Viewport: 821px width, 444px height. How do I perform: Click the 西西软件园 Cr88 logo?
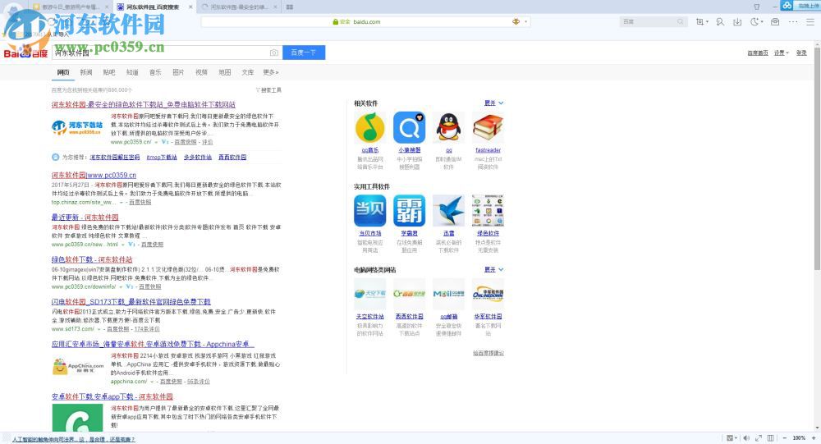tap(409, 294)
